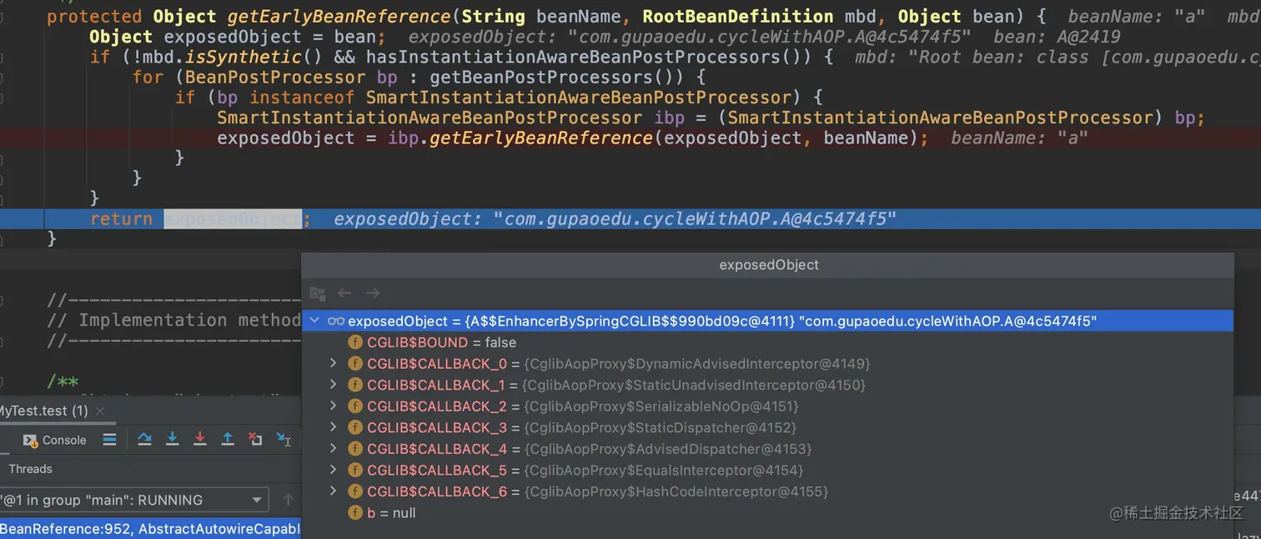
Task: Click the red Force Step Into icon
Action: coord(200,439)
